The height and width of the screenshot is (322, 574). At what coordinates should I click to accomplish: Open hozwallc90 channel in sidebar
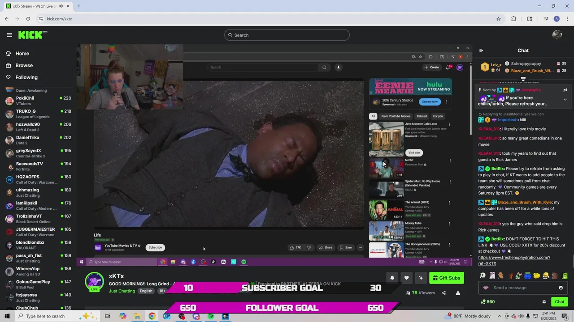[38, 127]
